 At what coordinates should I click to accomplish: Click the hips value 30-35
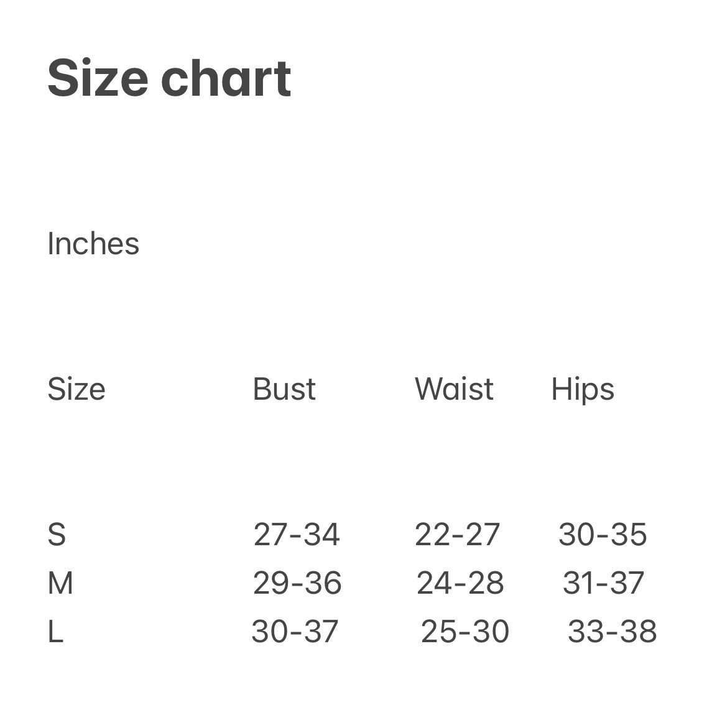click(603, 535)
